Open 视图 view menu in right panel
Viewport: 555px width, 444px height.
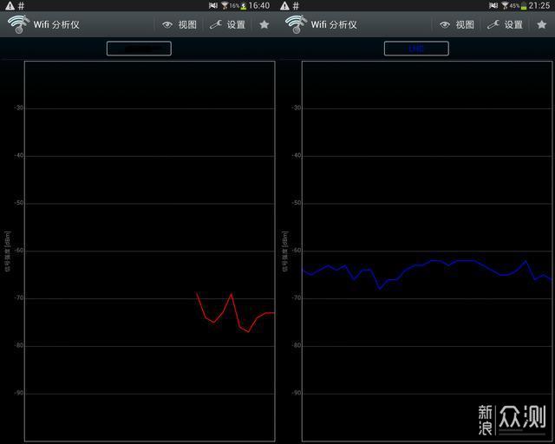tap(457, 24)
